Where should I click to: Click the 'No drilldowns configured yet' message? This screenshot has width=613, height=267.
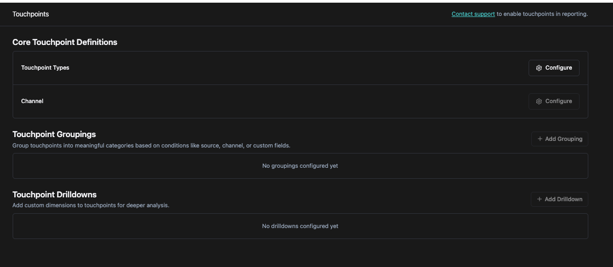coord(300,226)
